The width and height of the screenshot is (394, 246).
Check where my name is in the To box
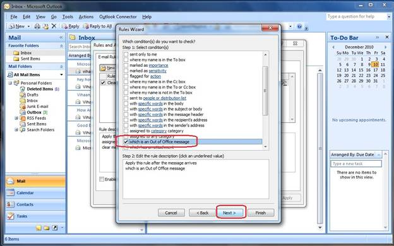pos(126,60)
